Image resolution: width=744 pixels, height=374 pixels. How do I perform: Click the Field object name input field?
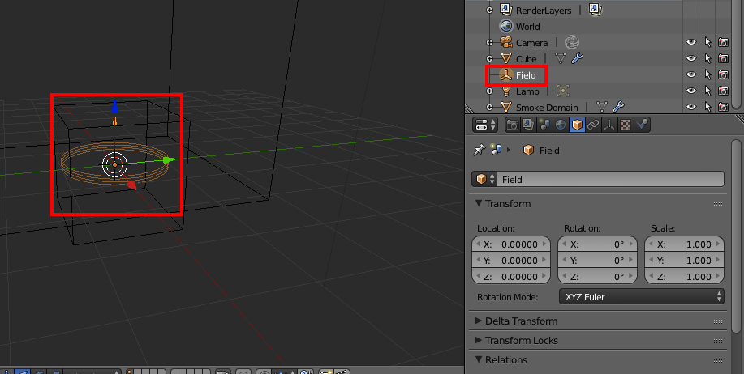pyautogui.click(x=610, y=180)
